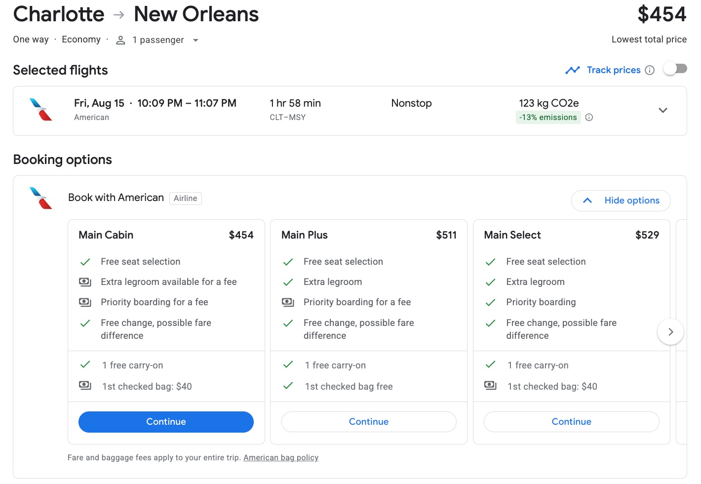Click the checkmark beside Main Plus free carry-on
The width and height of the screenshot is (701, 484).
point(288,364)
